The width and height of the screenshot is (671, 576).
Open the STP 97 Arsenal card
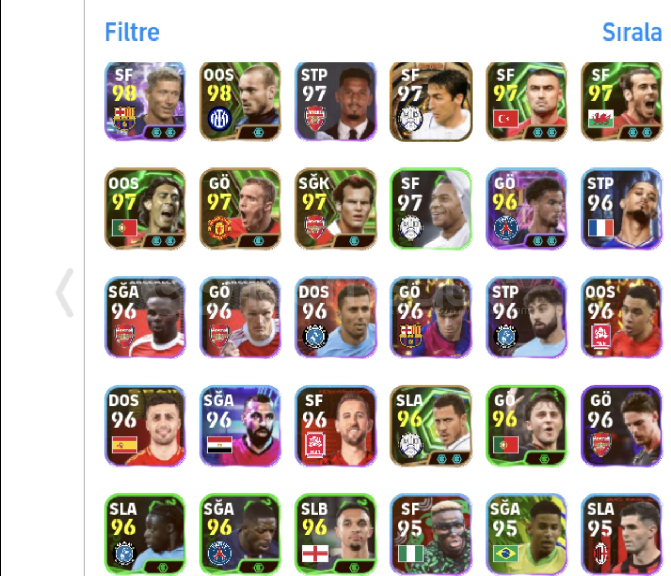336,101
